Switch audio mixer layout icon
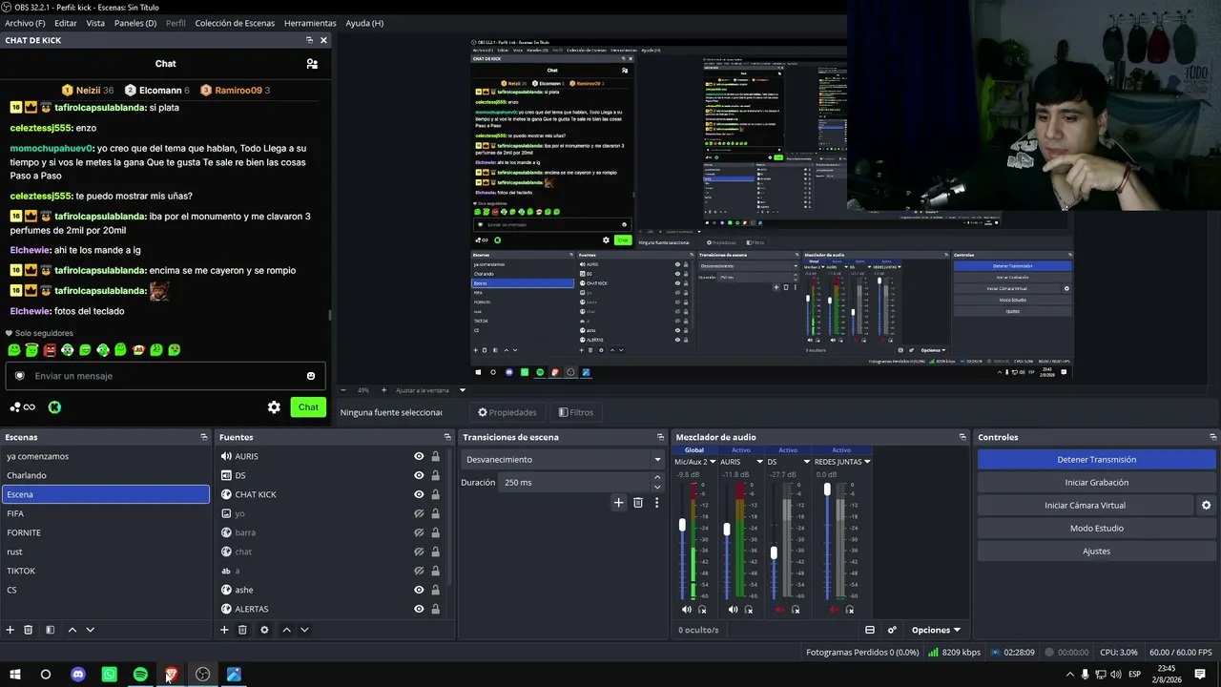The image size is (1221, 687). click(x=870, y=630)
